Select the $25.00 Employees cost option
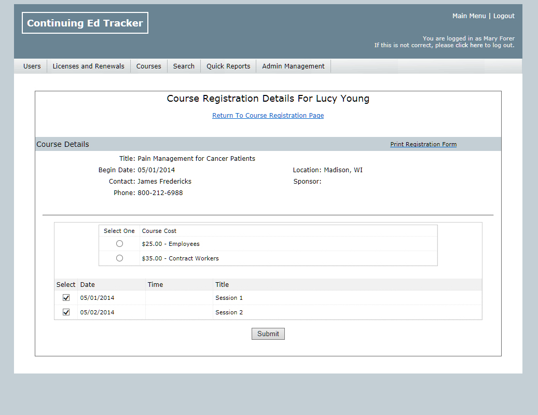Image resolution: width=538 pixels, height=415 pixels. click(120, 244)
